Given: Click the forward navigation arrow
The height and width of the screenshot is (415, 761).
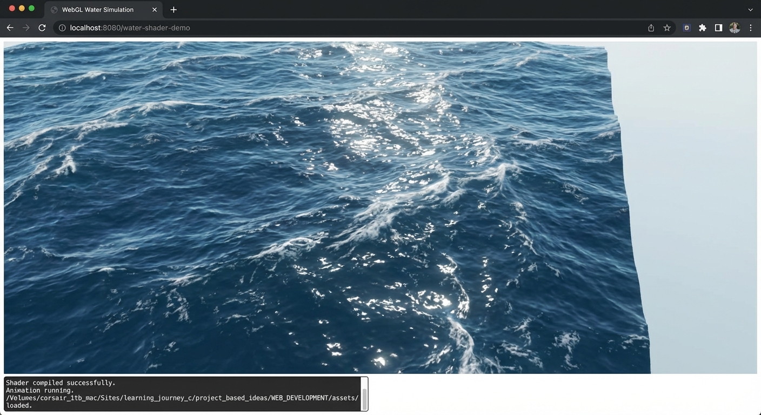Looking at the screenshot, I should point(26,28).
